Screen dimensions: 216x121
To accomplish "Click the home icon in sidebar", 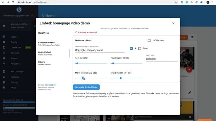I will click(4, 26).
